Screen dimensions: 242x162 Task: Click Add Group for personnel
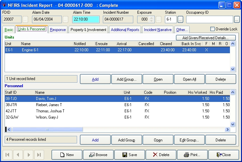pos(127,140)
